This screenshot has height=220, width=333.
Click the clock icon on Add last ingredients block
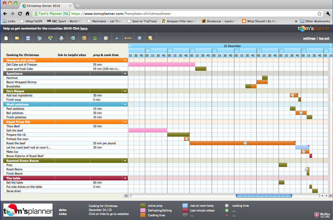coord(293,95)
